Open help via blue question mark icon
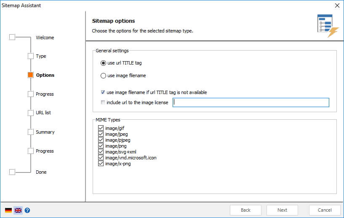 (x=27, y=210)
